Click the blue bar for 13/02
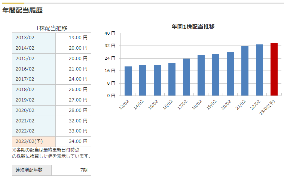This screenshot has width=284, height=178. (128, 81)
